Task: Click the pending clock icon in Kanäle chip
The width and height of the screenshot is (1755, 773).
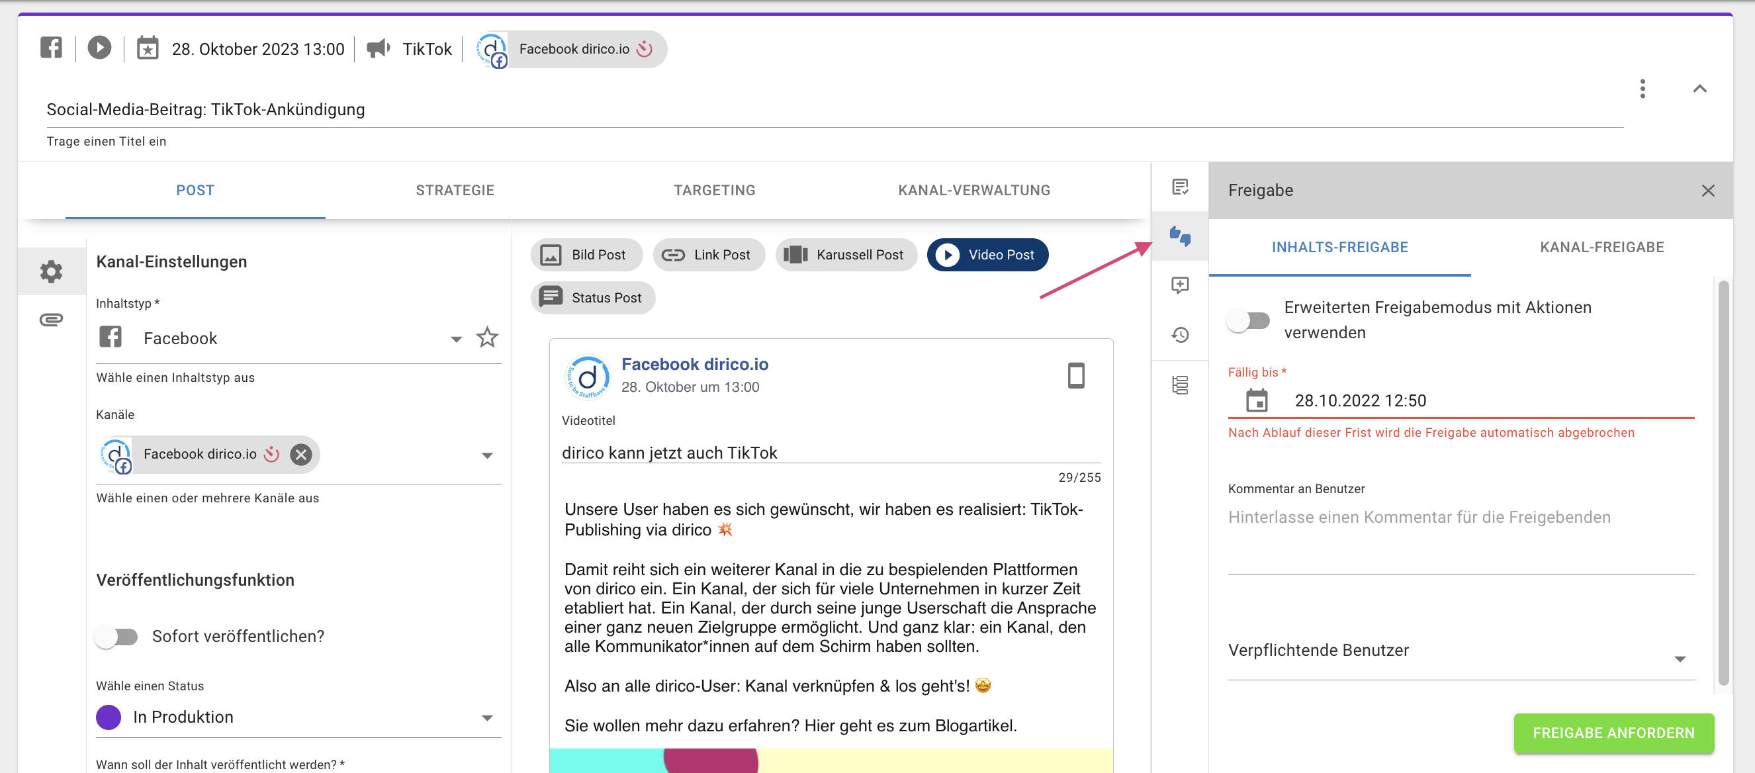Action: [x=272, y=454]
